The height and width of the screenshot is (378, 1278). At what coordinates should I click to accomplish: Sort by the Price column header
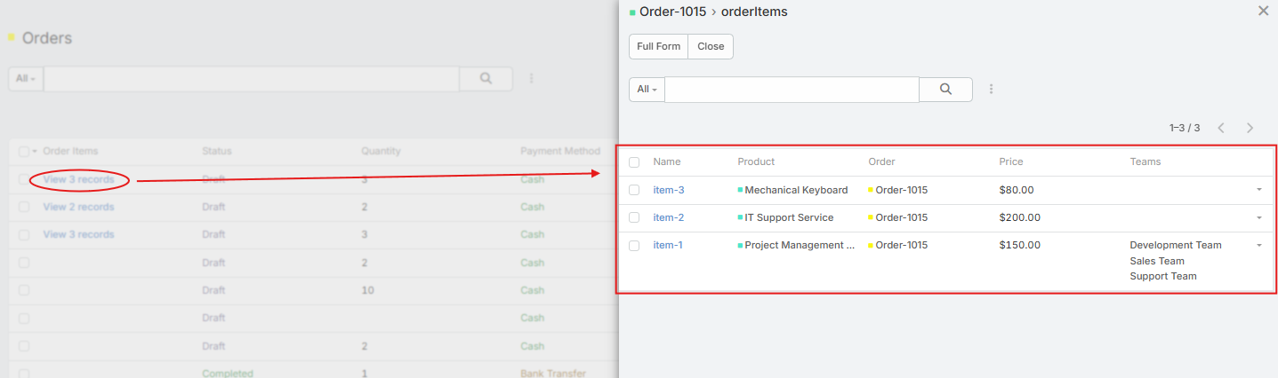tap(1011, 161)
